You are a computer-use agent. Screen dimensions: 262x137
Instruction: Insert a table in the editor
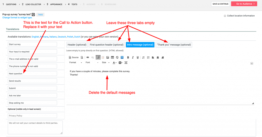(112, 58)
